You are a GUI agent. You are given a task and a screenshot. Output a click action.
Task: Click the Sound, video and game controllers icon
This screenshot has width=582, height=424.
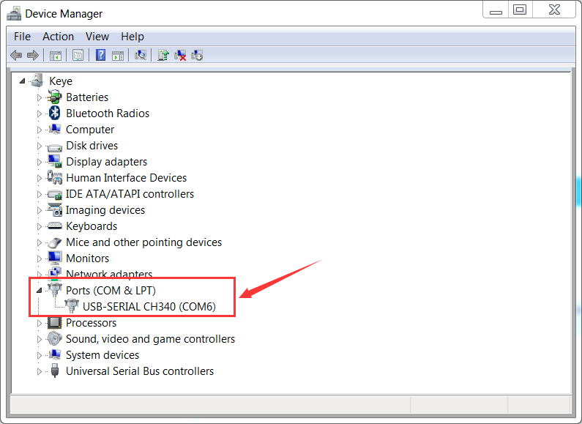point(55,339)
